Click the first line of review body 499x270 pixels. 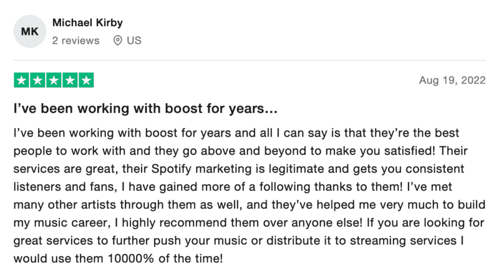(236, 133)
